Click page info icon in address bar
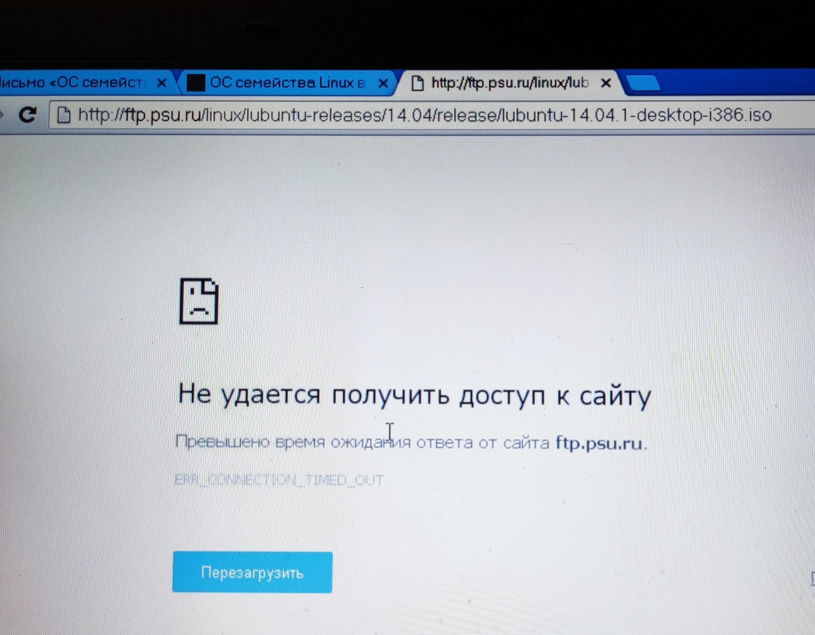 coord(64,115)
